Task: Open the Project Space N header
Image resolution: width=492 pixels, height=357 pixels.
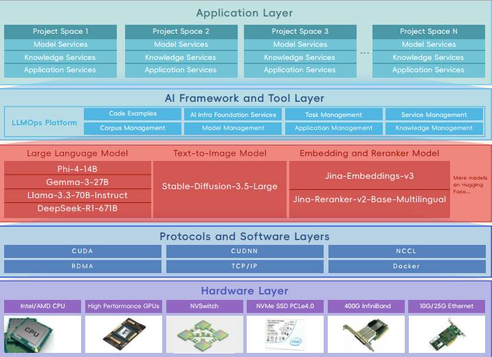Action: coord(428,32)
